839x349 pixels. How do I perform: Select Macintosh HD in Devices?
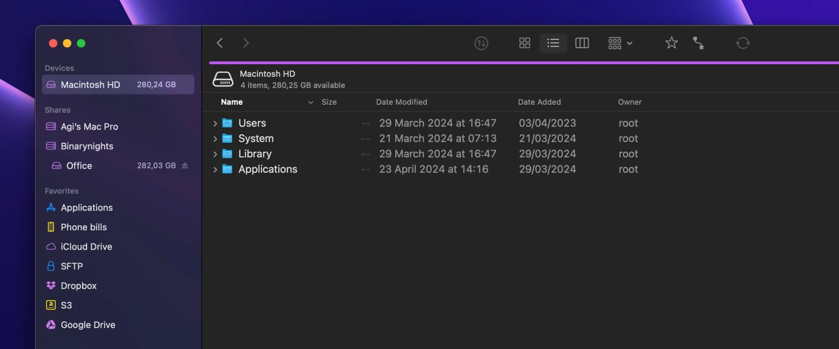[x=118, y=85]
